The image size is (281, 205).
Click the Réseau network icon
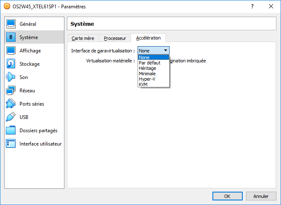click(x=11, y=91)
